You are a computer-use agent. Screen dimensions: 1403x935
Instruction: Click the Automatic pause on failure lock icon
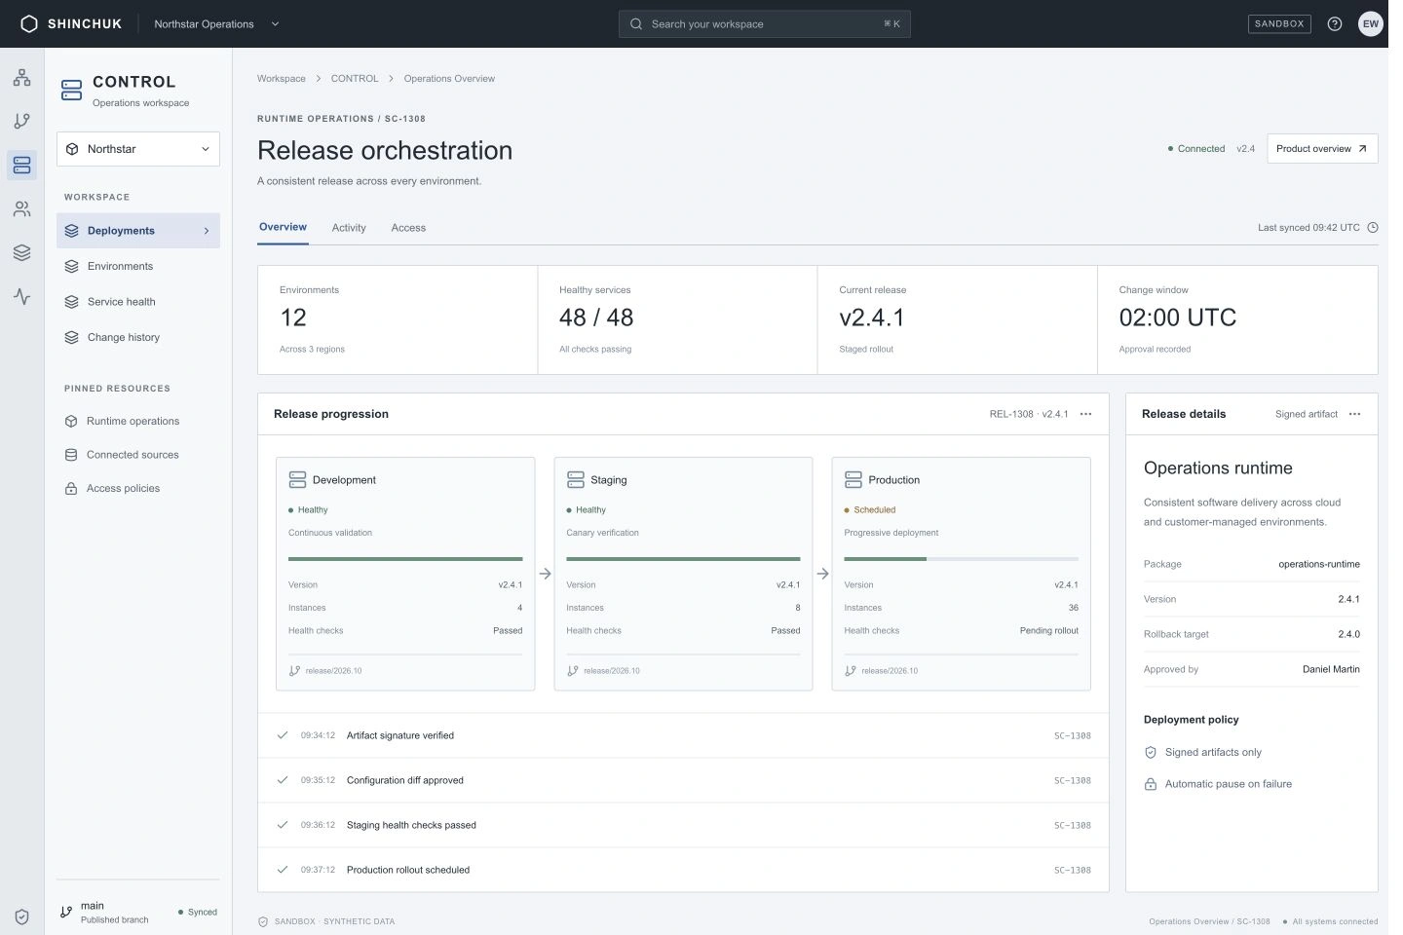point(1150,784)
